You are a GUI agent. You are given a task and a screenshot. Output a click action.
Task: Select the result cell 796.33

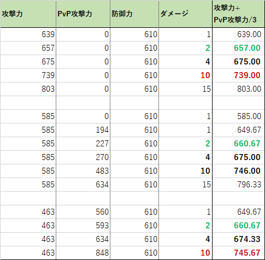coord(239,185)
